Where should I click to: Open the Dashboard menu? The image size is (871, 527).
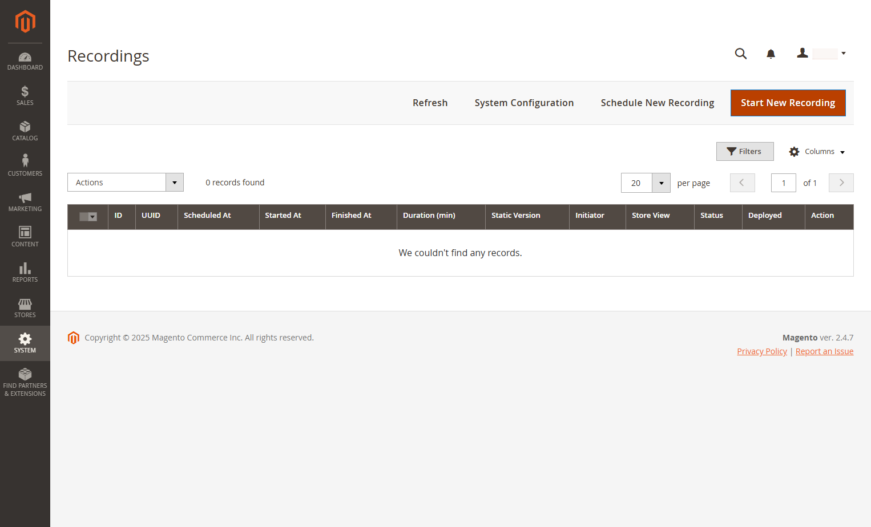(25, 61)
